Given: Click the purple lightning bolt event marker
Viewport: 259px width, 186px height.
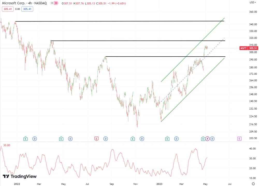Looking at the screenshot, I should (x=207, y=139).
